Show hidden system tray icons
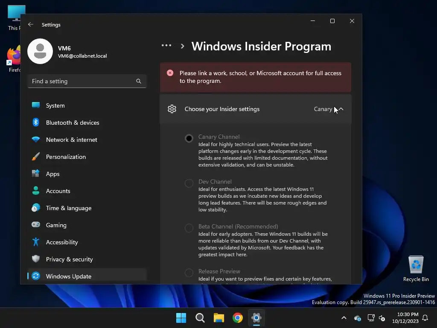The height and width of the screenshot is (328, 437). coord(344,318)
